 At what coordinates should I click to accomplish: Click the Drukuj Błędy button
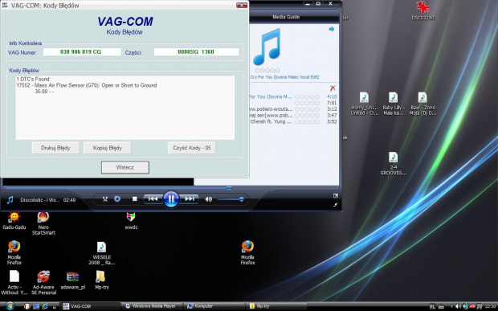pyautogui.click(x=55, y=148)
